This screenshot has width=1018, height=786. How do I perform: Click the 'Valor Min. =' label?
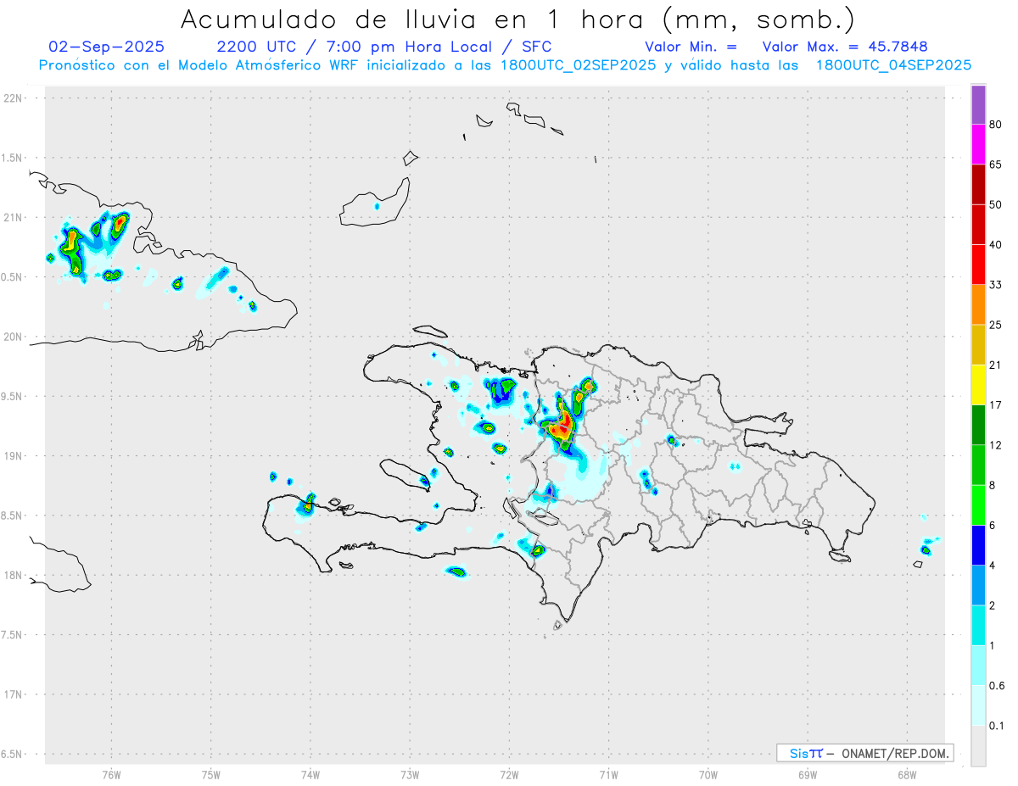[x=691, y=47]
